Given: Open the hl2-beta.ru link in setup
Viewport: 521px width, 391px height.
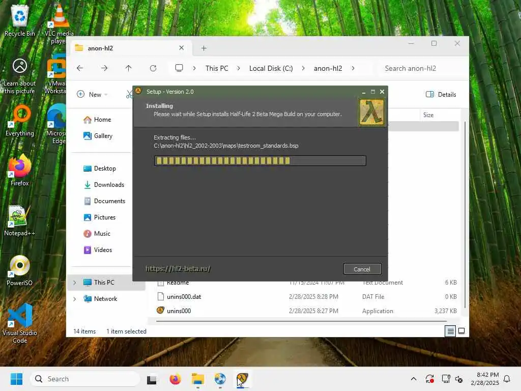Looking at the screenshot, I should pos(178,269).
